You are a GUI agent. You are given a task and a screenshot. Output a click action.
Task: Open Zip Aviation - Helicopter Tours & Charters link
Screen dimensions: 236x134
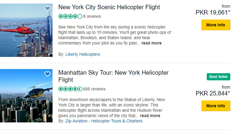(x=104, y=121)
